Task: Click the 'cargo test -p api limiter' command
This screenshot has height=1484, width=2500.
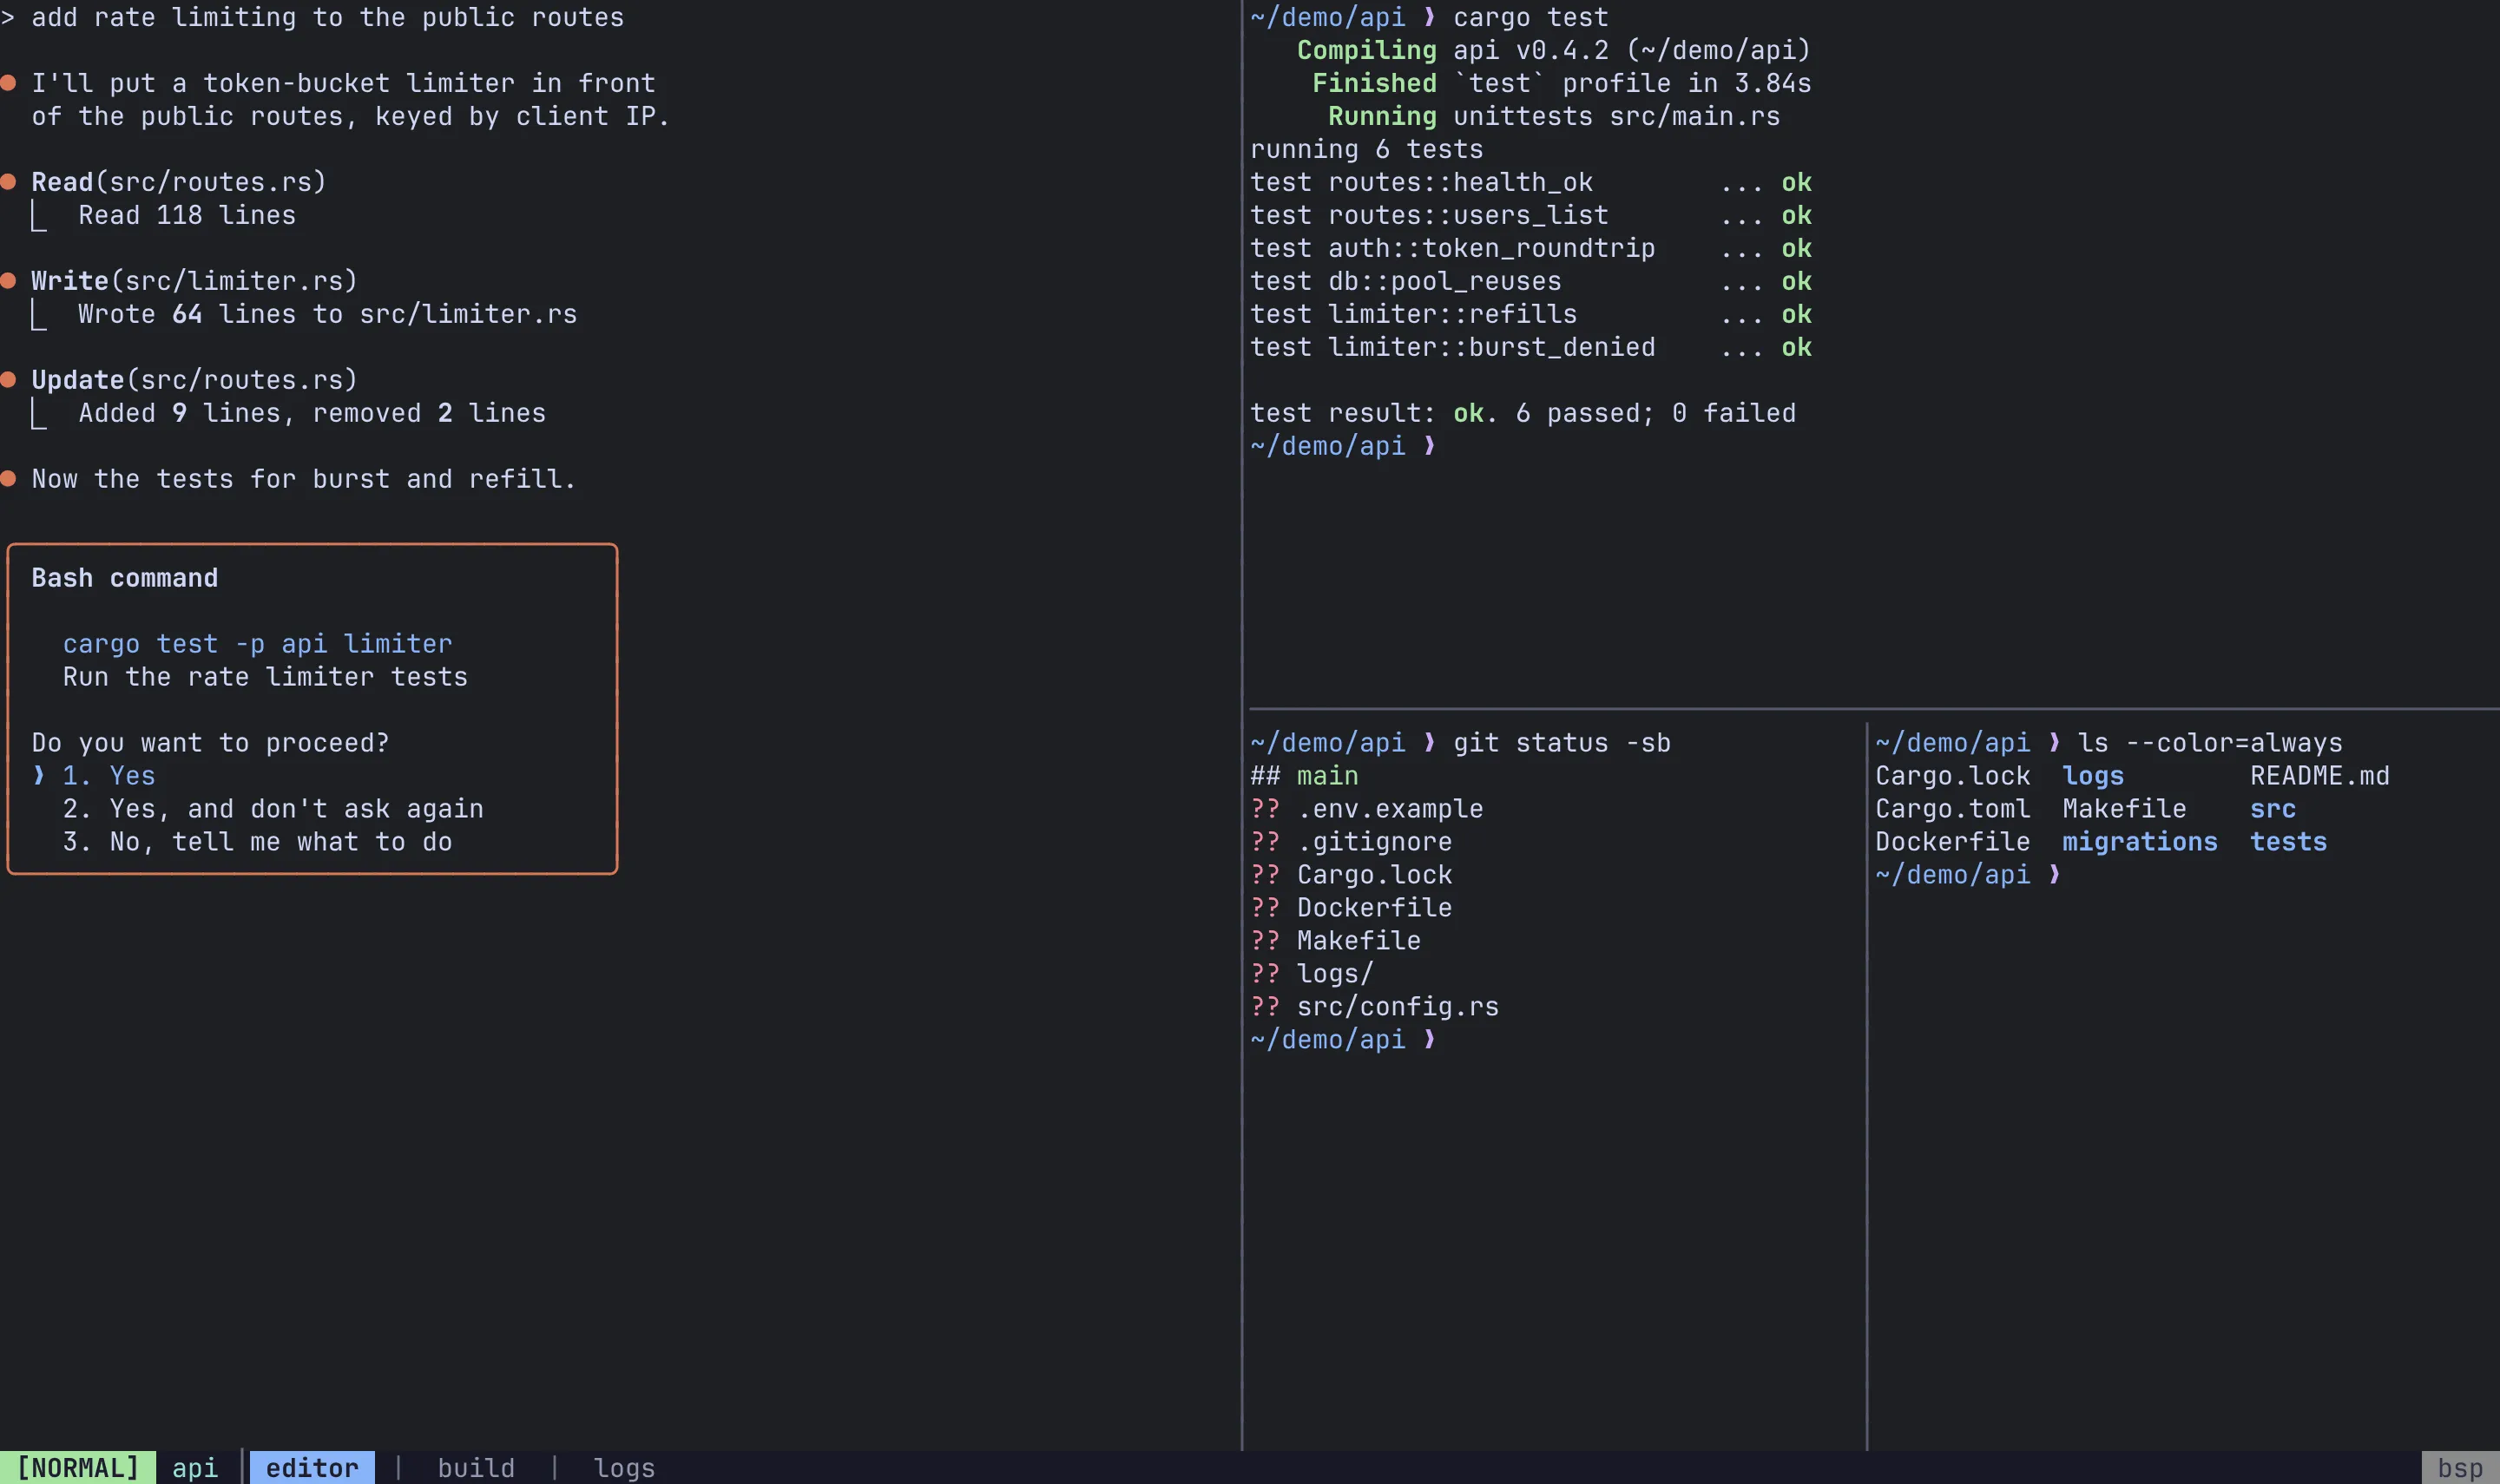Action: pos(257,644)
